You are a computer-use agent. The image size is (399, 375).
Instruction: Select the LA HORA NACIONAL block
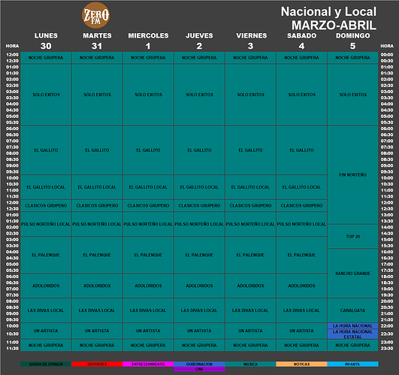[352, 325]
